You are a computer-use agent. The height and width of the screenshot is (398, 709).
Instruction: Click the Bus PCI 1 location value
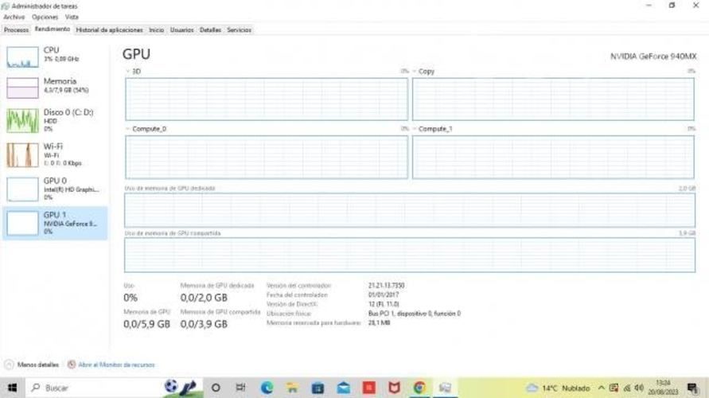(x=415, y=314)
